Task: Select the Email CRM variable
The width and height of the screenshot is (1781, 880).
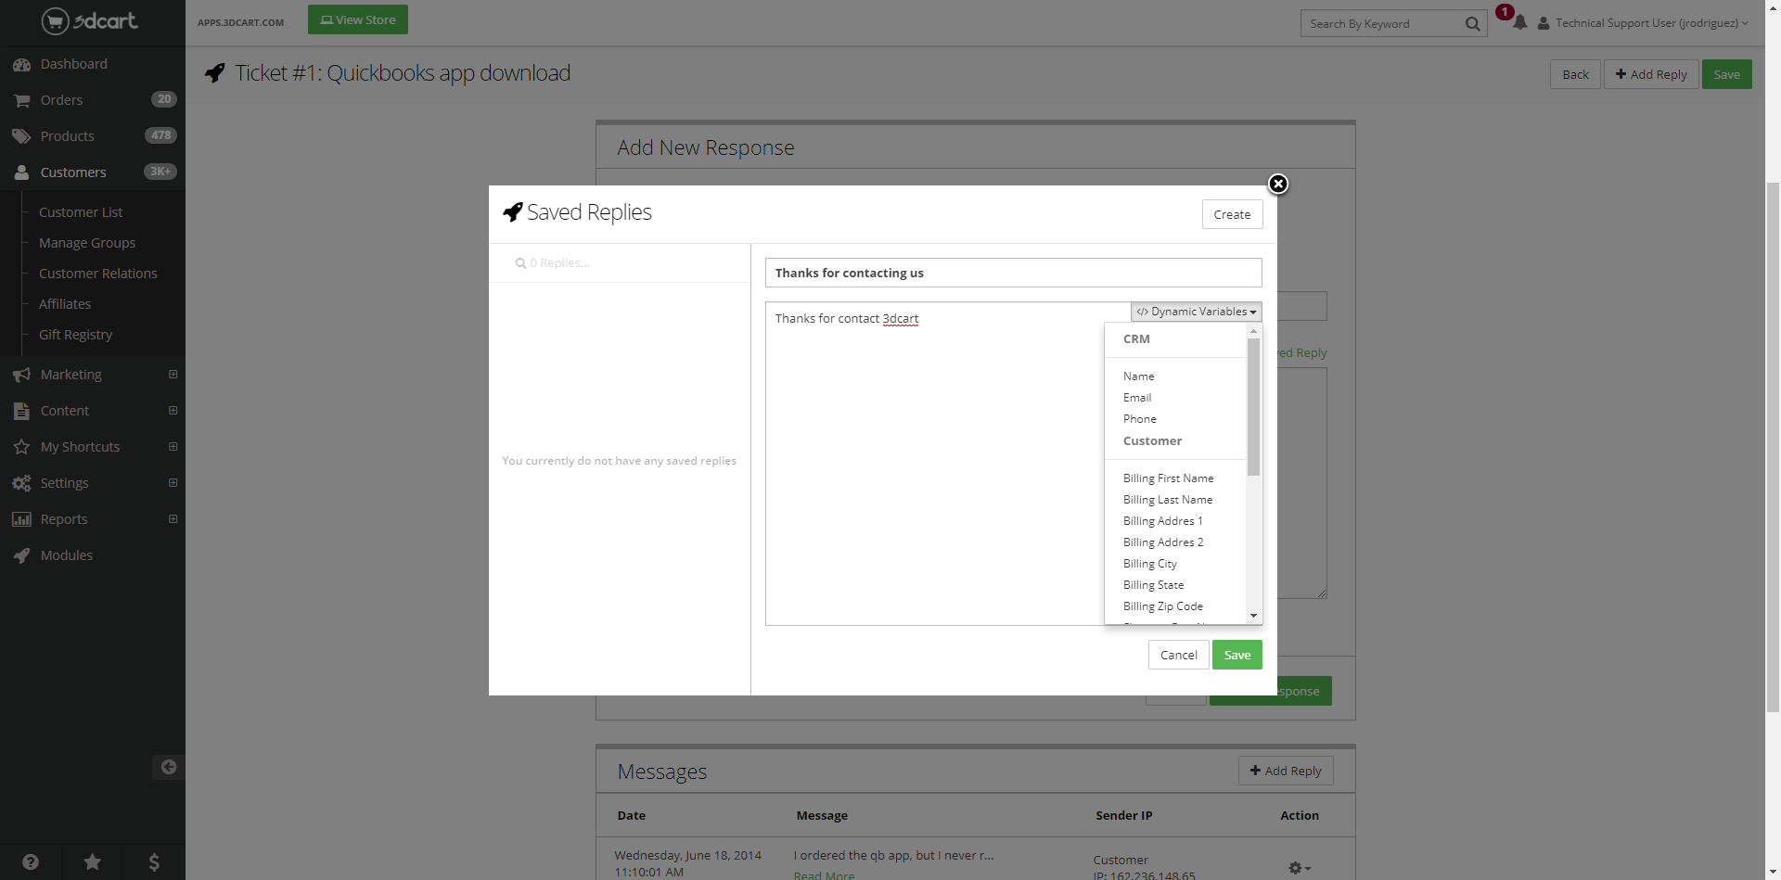Action: [x=1137, y=398]
